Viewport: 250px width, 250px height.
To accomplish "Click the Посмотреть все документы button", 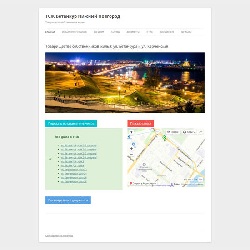I will coord(68,200).
